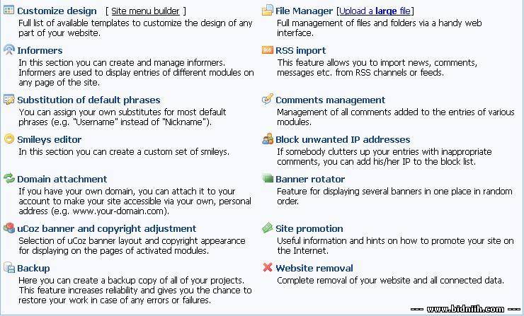
Task: Click the Backup disk icon
Action: coord(9,267)
